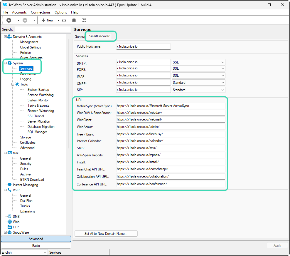Collapse the System tree node
The image size is (290, 256).
point(5,63)
